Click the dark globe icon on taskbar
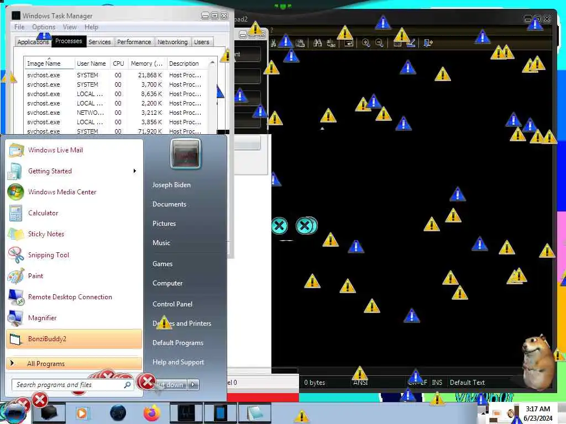 (x=118, y=413)
